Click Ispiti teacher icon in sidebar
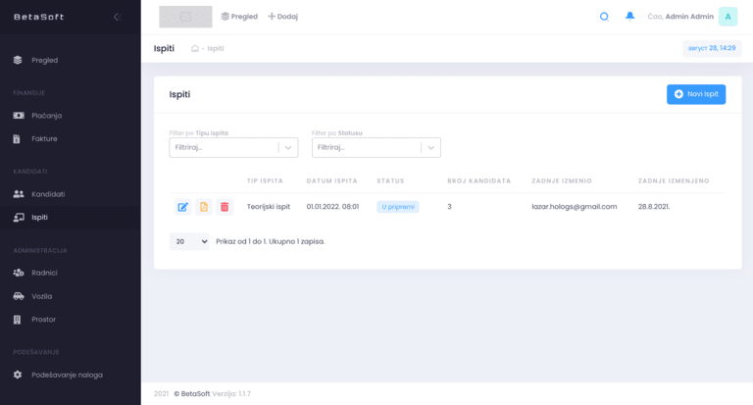753x405 pixels. (x=19, y=217)
